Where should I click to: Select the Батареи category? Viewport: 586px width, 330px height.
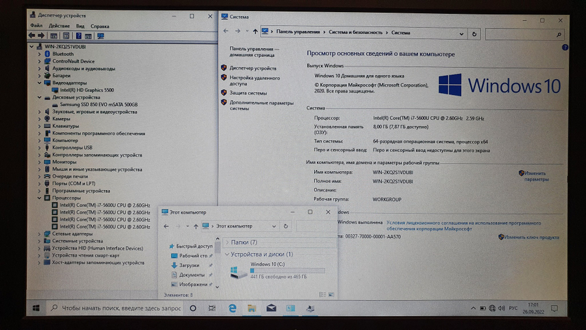tap(62, 76)
